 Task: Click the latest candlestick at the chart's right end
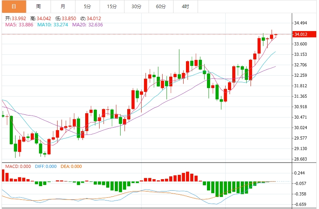click(276, 35)
